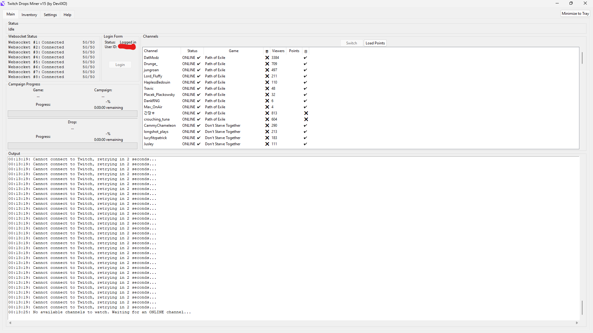This screenshot has width=593, height=333.
Task: Click the checkmark icon at the end of Jusley's row
Action: [305, 144]
